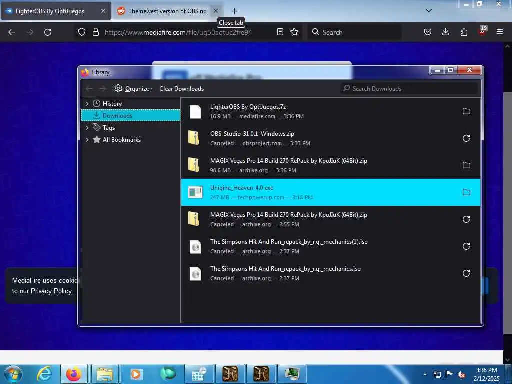Retry the canceled MAGIX Vegas Pro download
The height and width of the screenshot is (384, 512).
466,219
